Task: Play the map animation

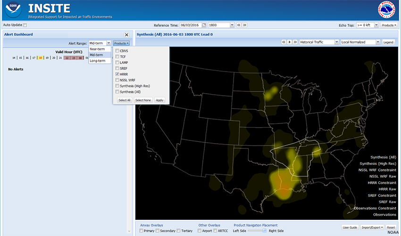Action: [290, 42]
